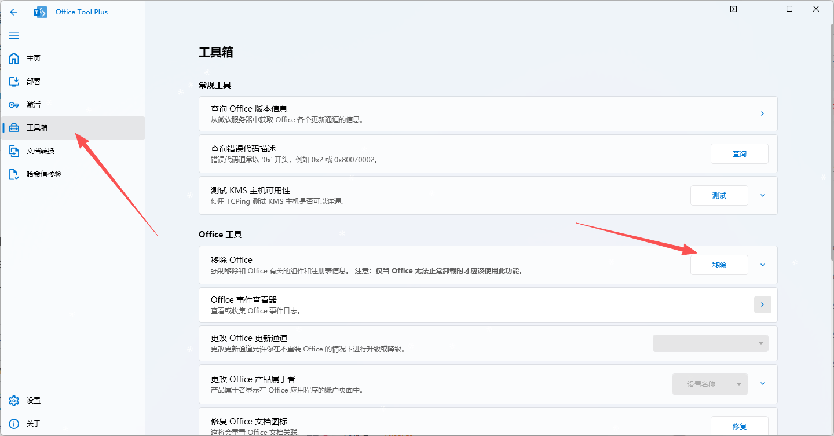Open the 部署 deployment page icon
Screen dimensions: 834x436
13,81
